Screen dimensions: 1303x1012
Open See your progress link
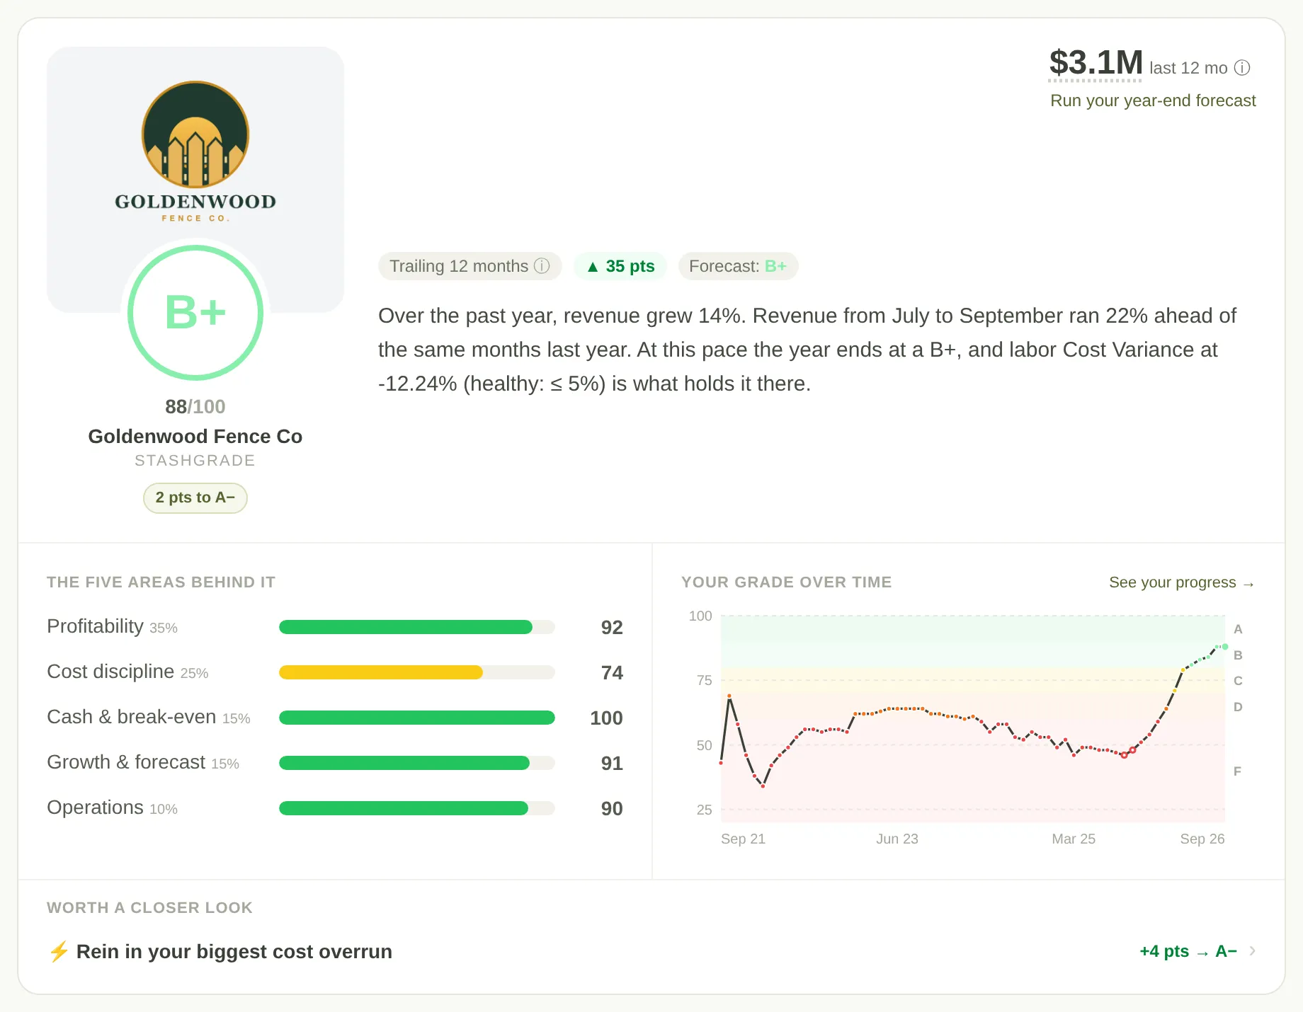pos(1182,582)
